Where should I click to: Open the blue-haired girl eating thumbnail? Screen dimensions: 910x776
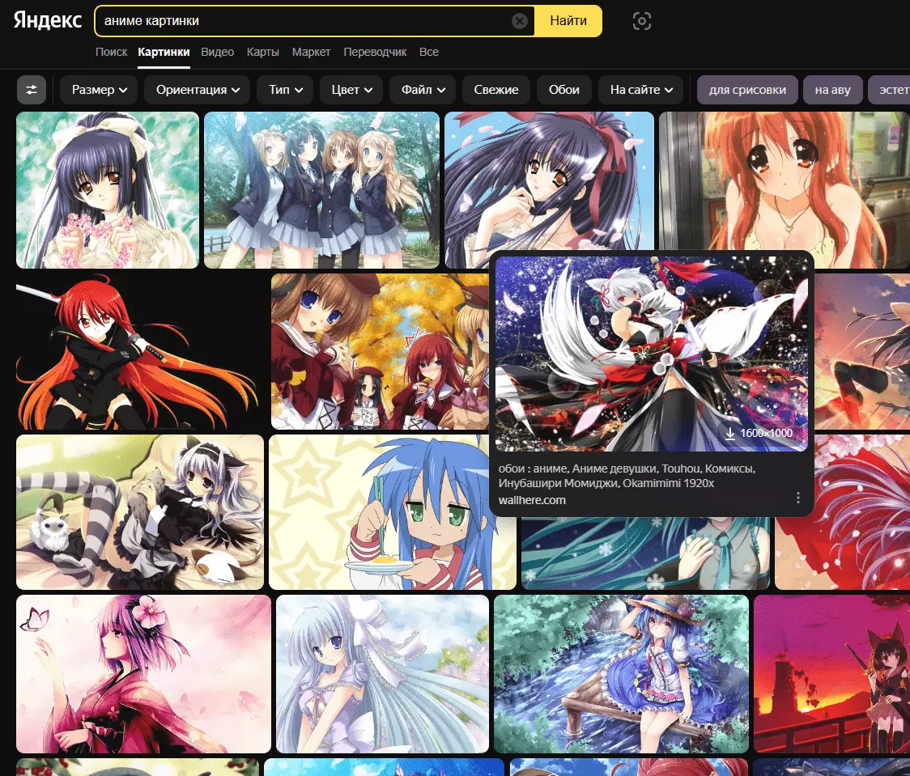click(393, 512)
